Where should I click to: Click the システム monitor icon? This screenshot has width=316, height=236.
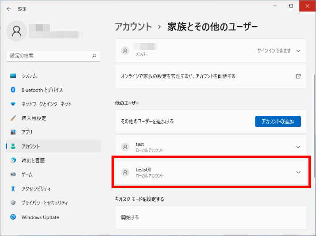(x=13, y=76)
